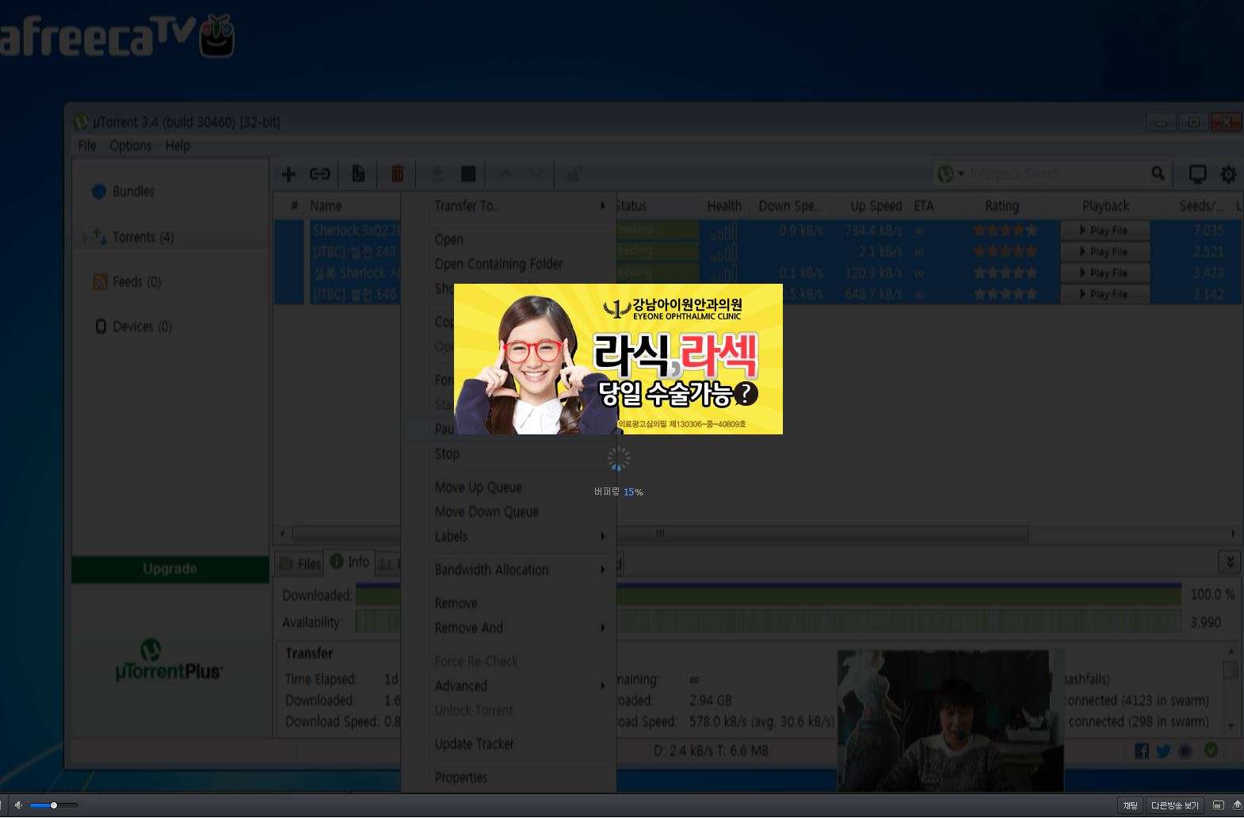Click the Create New Torrent file icon
Image resolution: width=1244 pixels, height=818 pixels.
[x=358, y=174]
